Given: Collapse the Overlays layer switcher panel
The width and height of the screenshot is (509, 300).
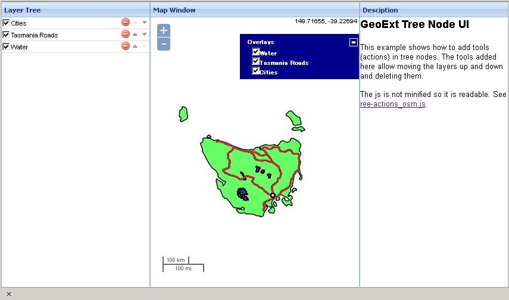Looking at the screenshot, I should pyautogui.click(x=353, y=42).
